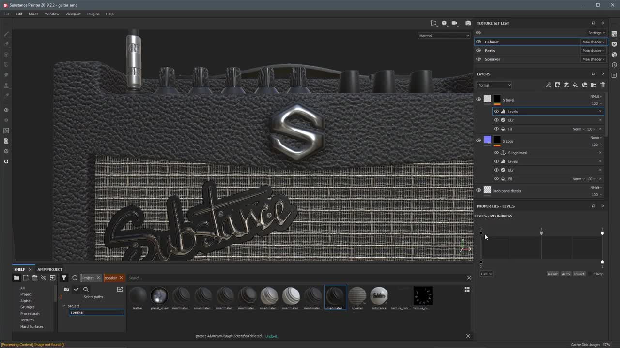Switch to AMP PROJECT shelf tab

[50, 269]
